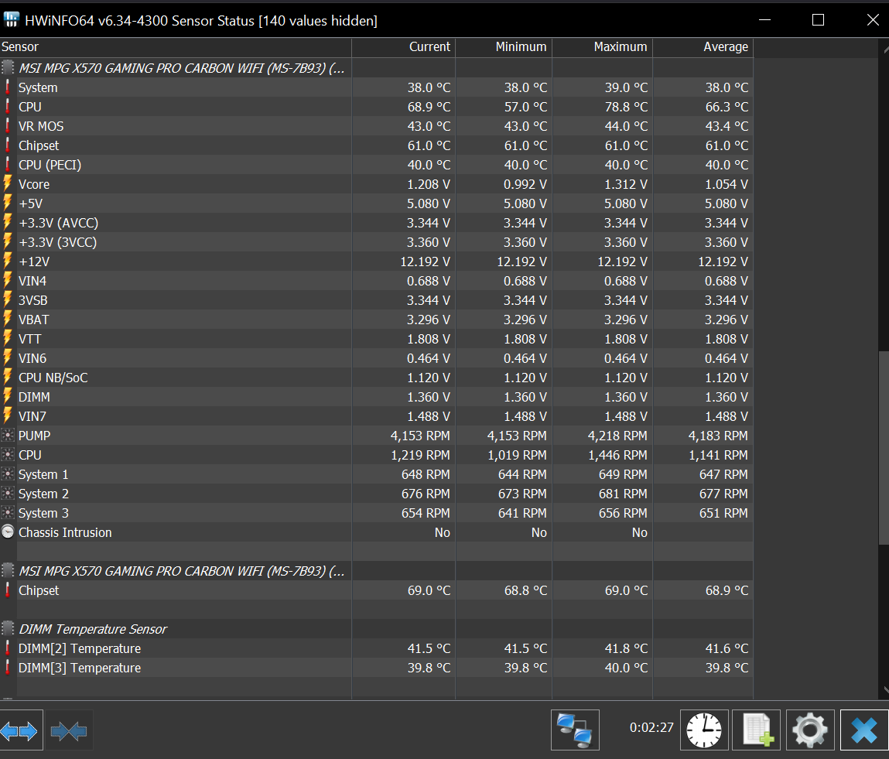Click fan icon beside PUMP
The height and width of the screenshot is (759, 889).
point(8,436)
